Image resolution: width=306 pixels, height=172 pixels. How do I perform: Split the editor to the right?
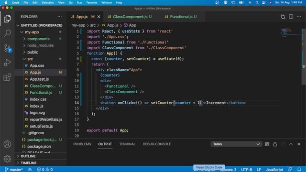(291, 17)
